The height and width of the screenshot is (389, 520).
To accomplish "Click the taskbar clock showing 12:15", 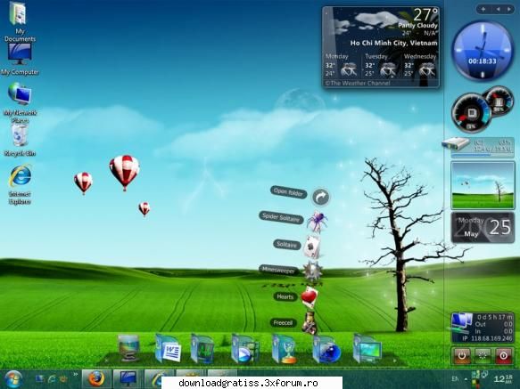I will [503, 379].
